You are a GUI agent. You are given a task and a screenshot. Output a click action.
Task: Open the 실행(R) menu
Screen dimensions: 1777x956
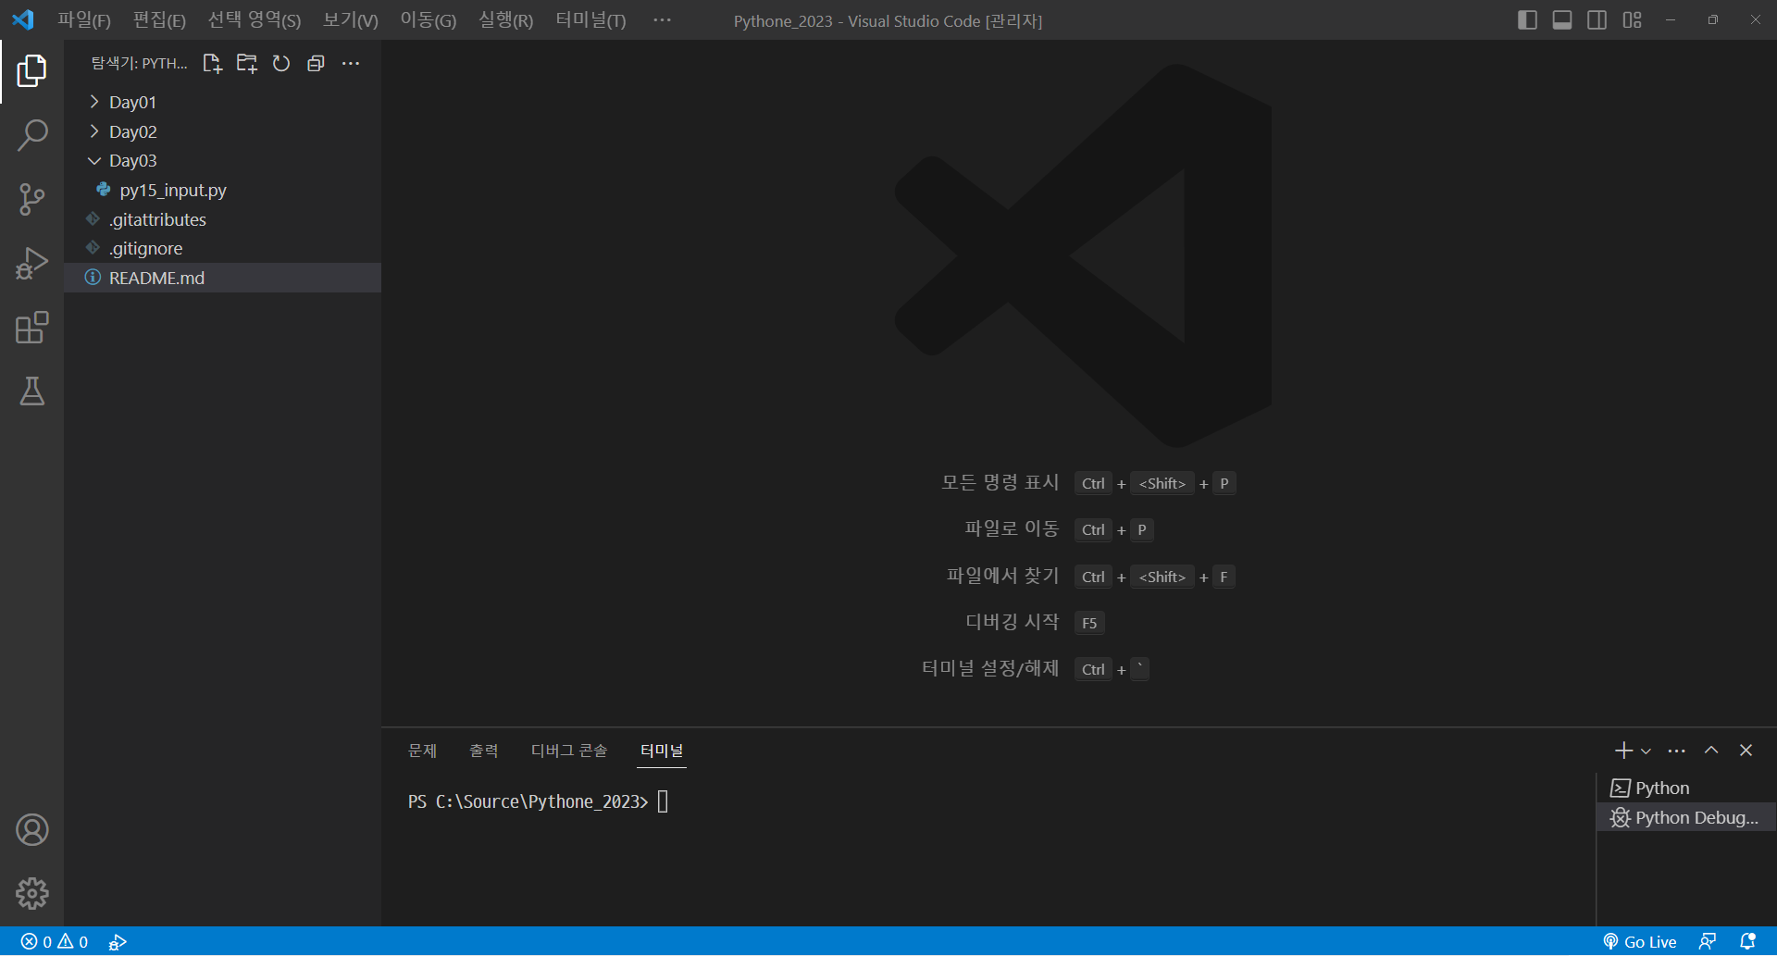click(506, 20)
